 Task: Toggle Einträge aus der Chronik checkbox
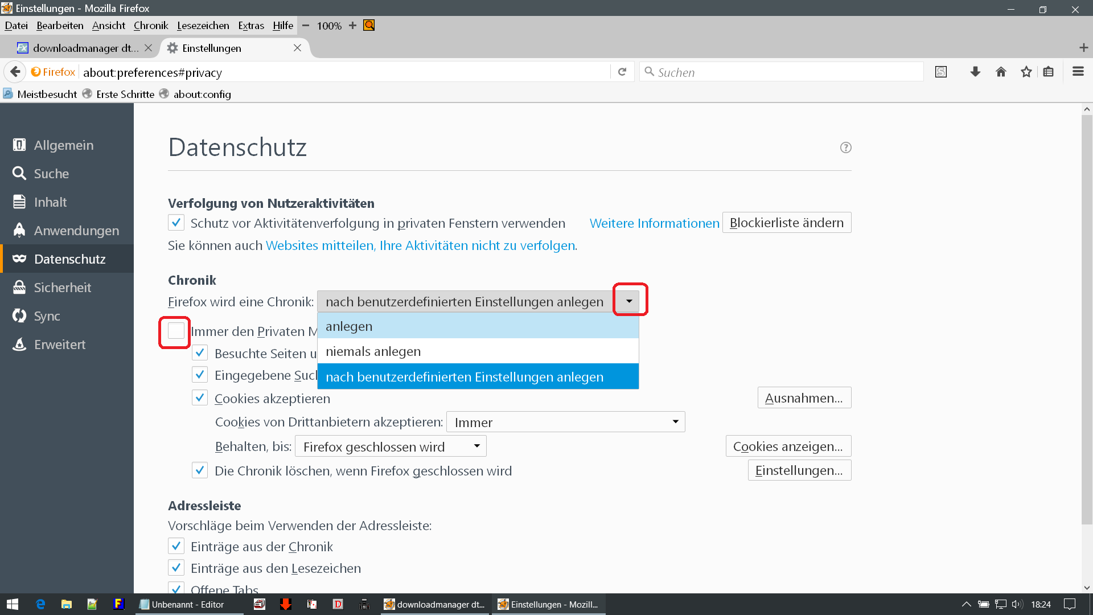[176, 546]
